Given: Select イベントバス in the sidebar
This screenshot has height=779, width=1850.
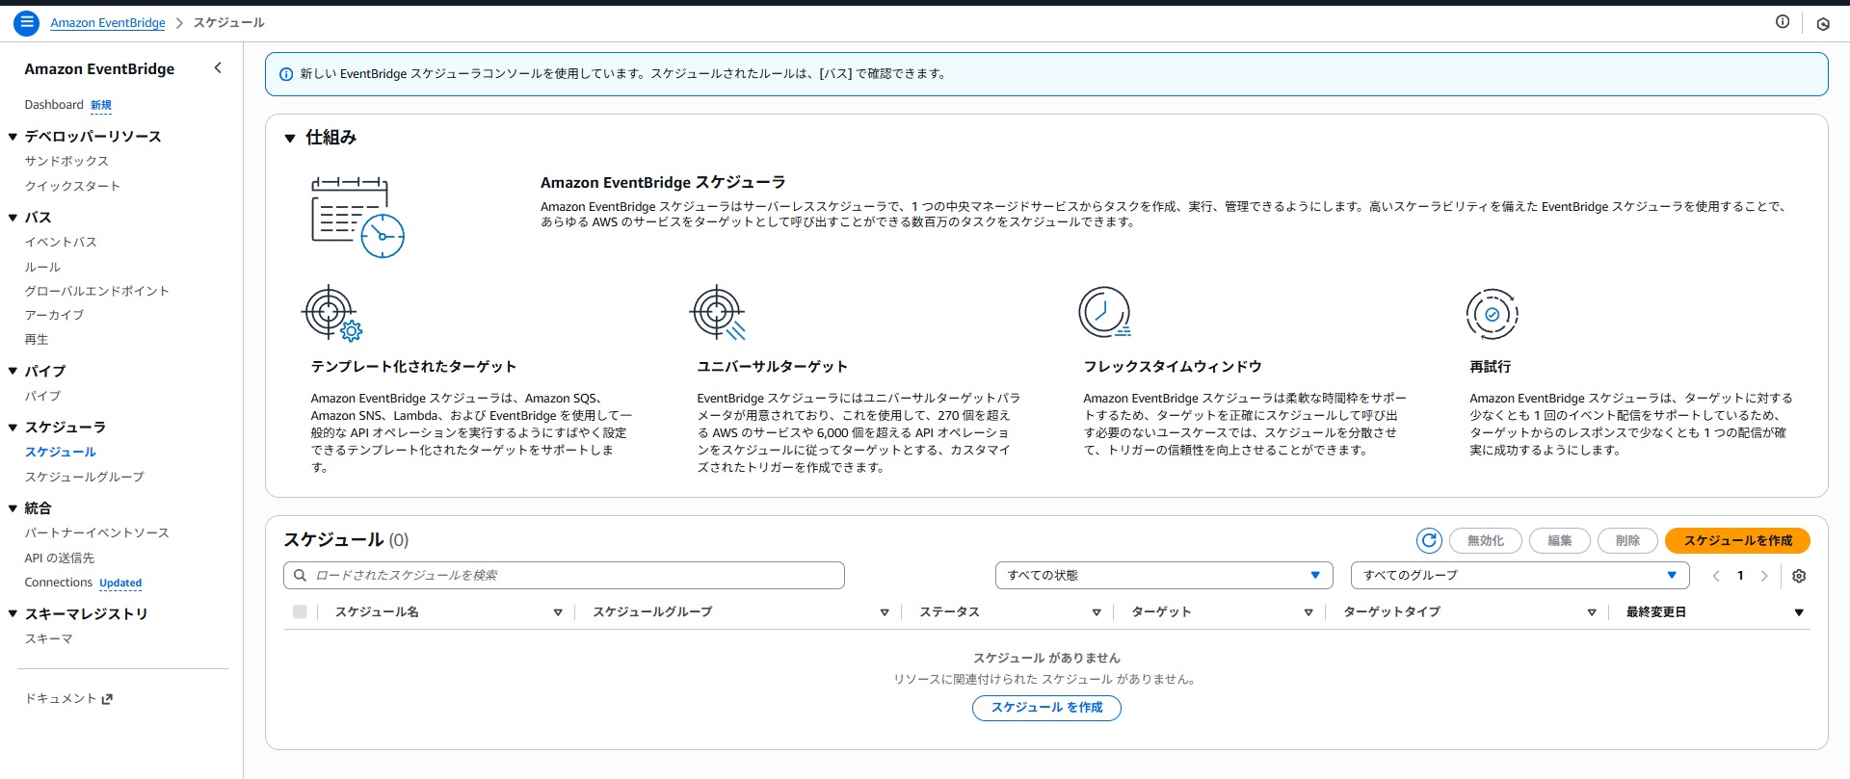Looking at the screenshot, I should 61,242.
